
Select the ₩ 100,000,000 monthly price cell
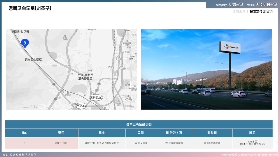coord(174,143)
